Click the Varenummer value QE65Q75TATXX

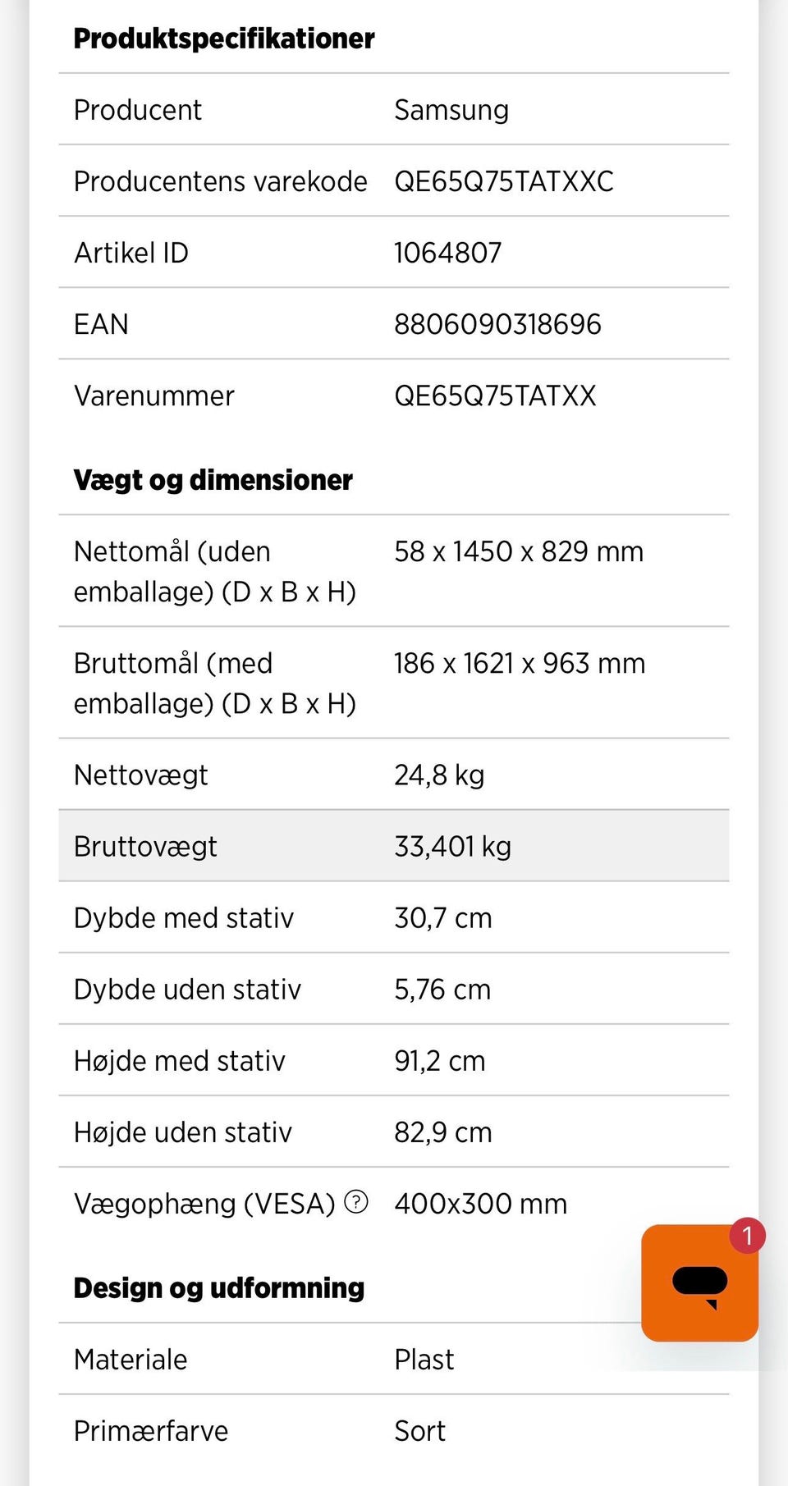click(x=495, y=396)
